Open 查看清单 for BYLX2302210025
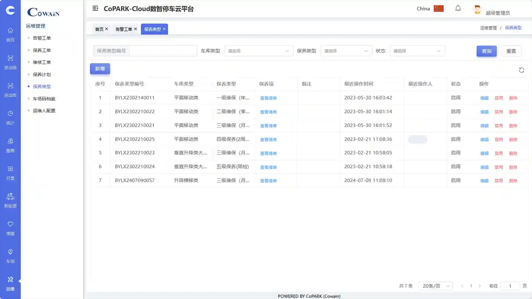 pyautogui.click(x=269, y=140)
